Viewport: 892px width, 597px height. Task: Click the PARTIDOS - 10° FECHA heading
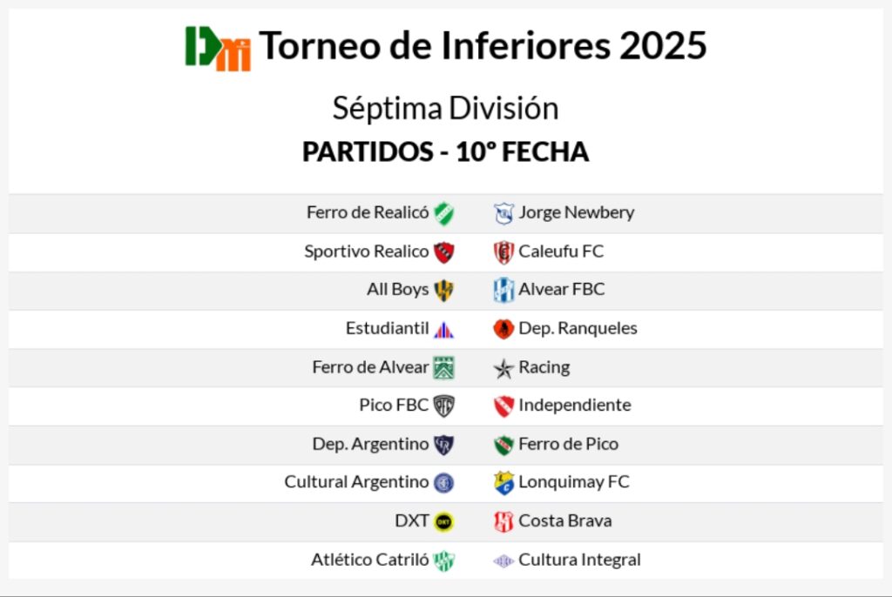click(445, 152)
